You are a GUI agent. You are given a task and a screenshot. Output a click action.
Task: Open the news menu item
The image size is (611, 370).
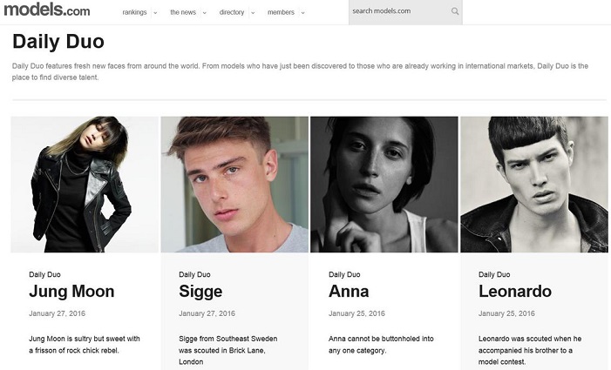[183, 13]
